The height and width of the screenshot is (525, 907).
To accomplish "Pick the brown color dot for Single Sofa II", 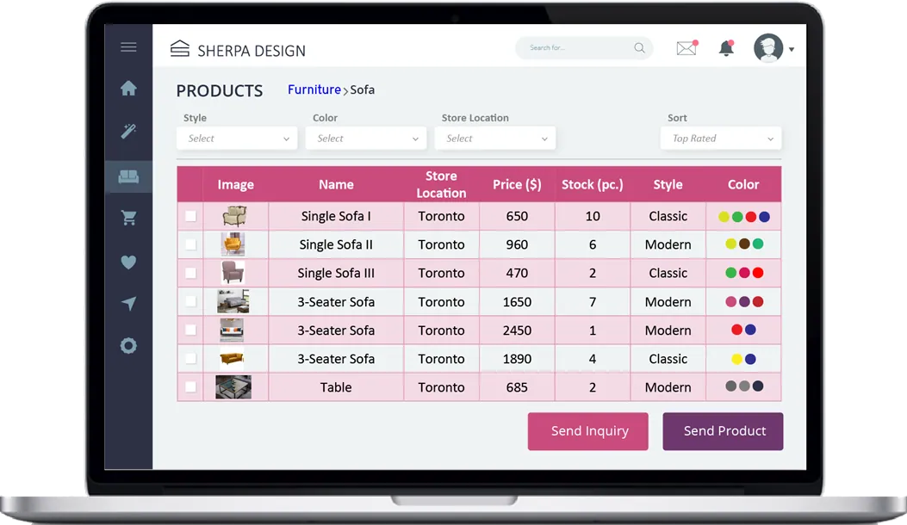I will pyautogui.click(x=744, y=244).
